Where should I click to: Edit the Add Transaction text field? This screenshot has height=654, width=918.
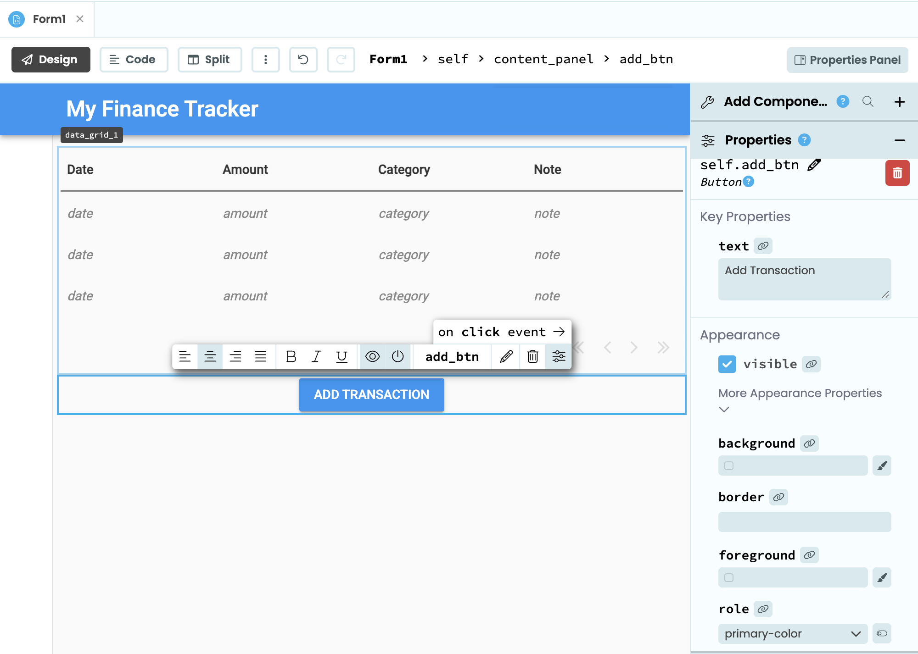[805, 279]
